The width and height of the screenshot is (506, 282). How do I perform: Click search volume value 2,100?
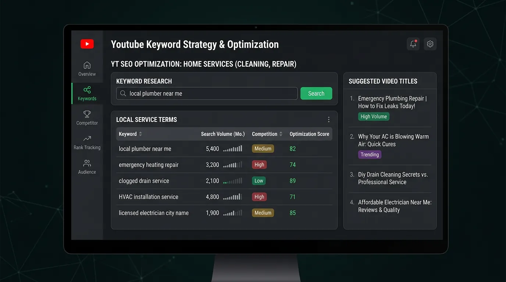coord(212,181)
